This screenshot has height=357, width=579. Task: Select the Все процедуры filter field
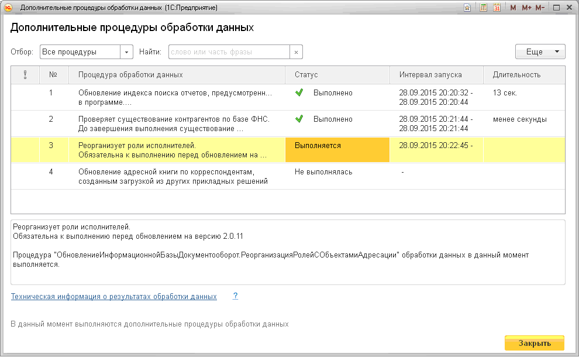point(80,52)
